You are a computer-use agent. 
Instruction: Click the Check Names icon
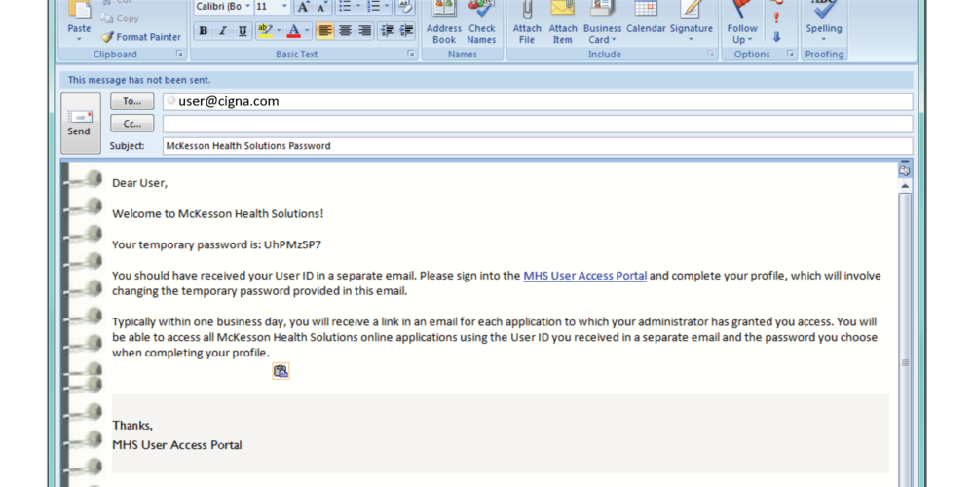(x=481, y=21)
